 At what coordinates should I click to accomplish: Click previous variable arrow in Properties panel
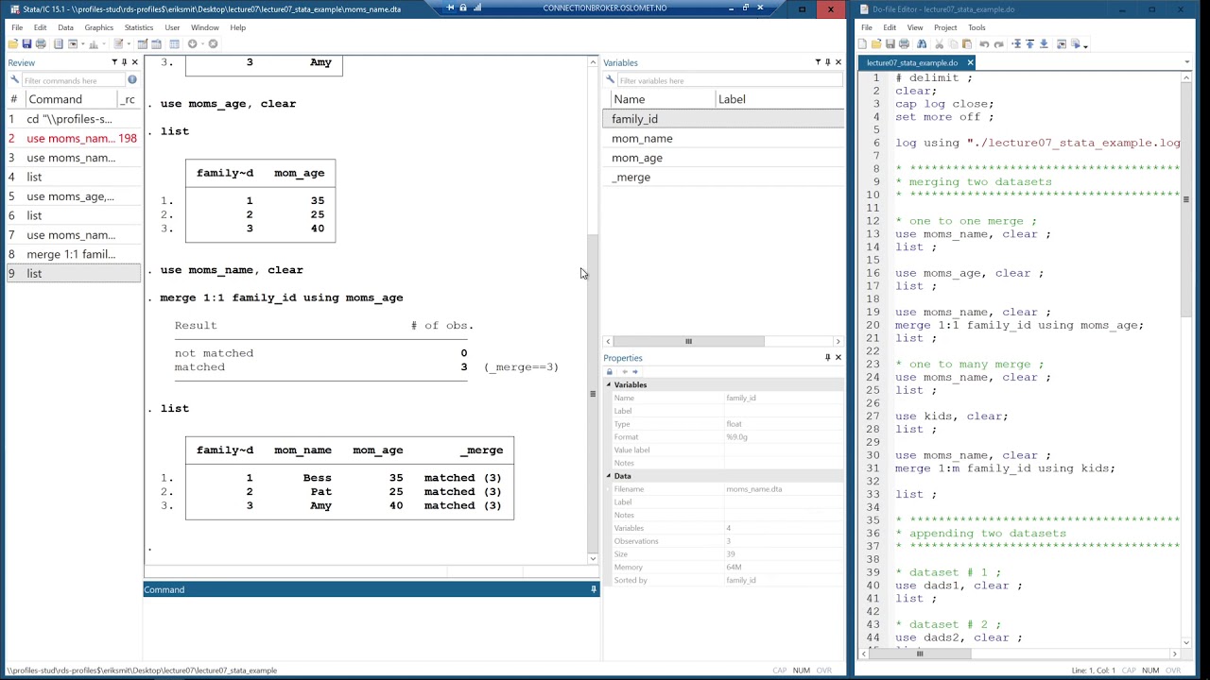pyautogui.click(x=623, y=371)
